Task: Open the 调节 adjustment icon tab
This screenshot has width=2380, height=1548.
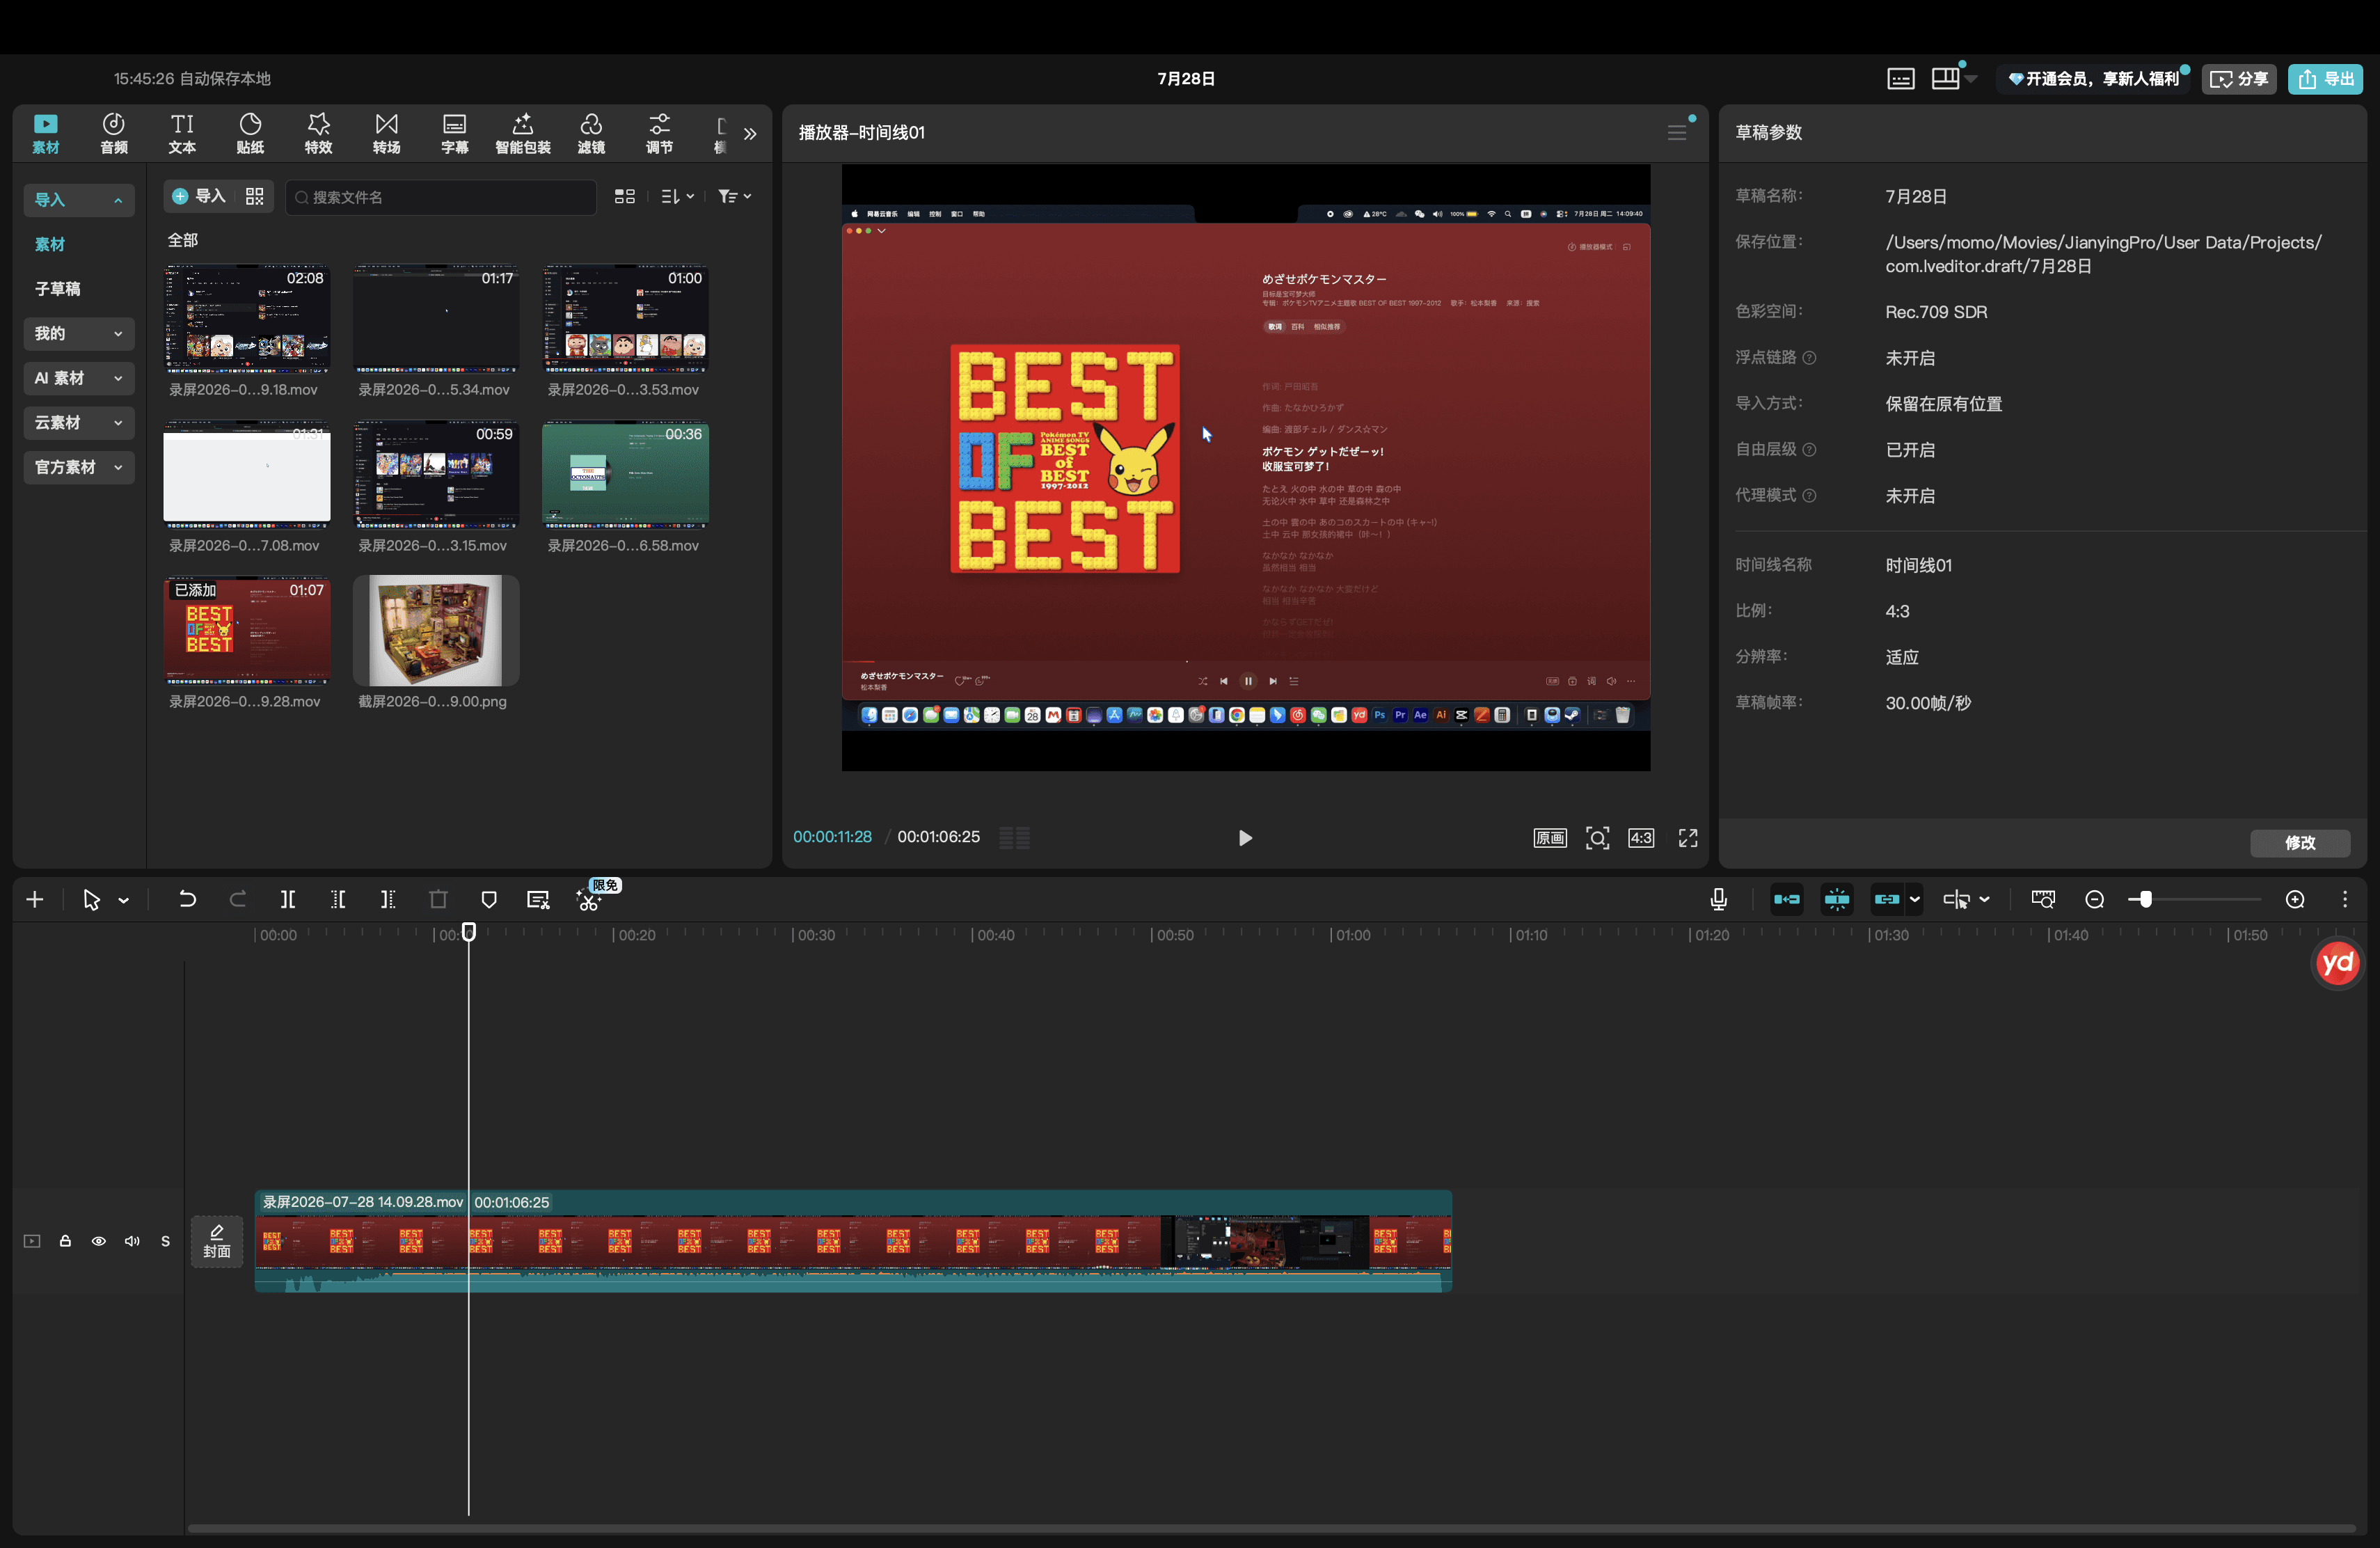Action: click(x=659, y=133)
